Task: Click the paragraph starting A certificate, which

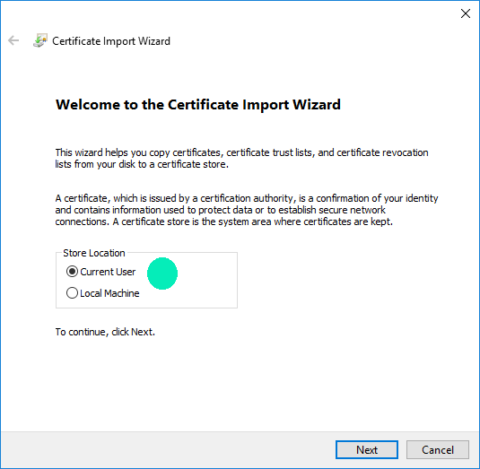Action: click(247, 210)
